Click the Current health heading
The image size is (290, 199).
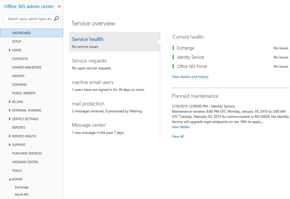pyautogui.click(x=188, y=37)
